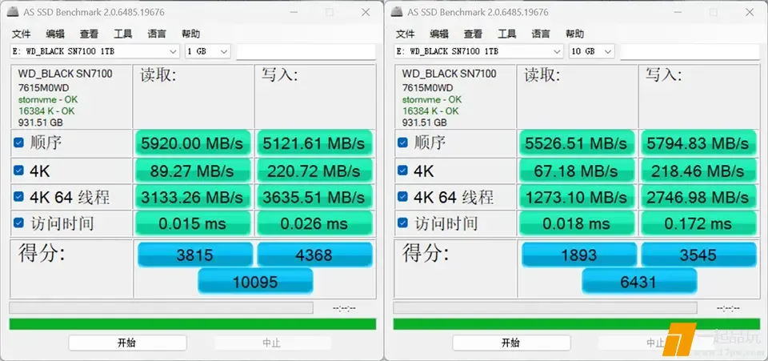Open the 文件 menu in the left window
This screenshot has height=361, width=768.
(21, 34)
